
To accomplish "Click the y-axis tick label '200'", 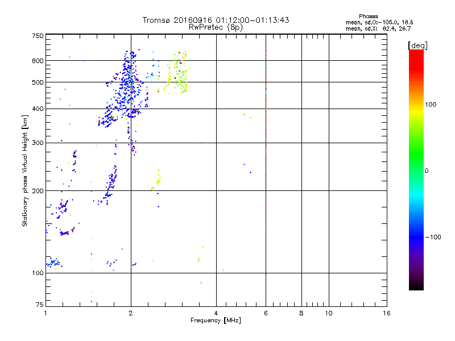I will tap(38, 191).
